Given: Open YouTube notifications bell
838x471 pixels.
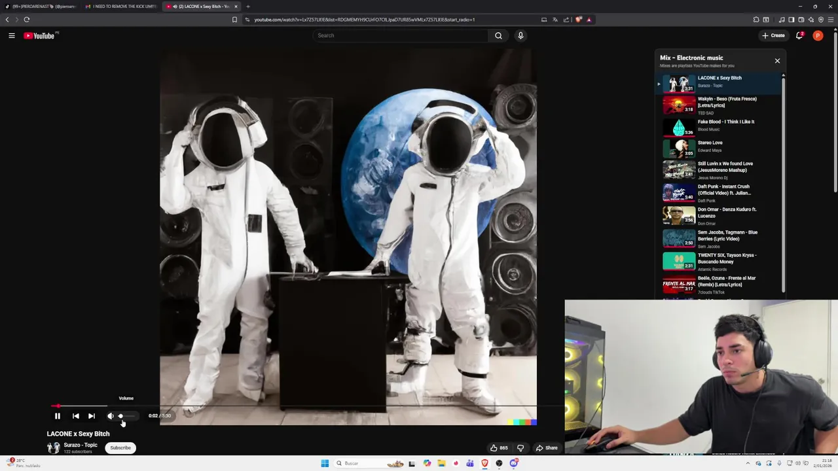Looking at the screenshot, I should 799,35.
